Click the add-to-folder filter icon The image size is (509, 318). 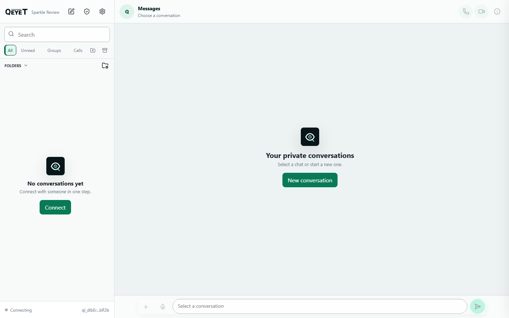(93, 51)
